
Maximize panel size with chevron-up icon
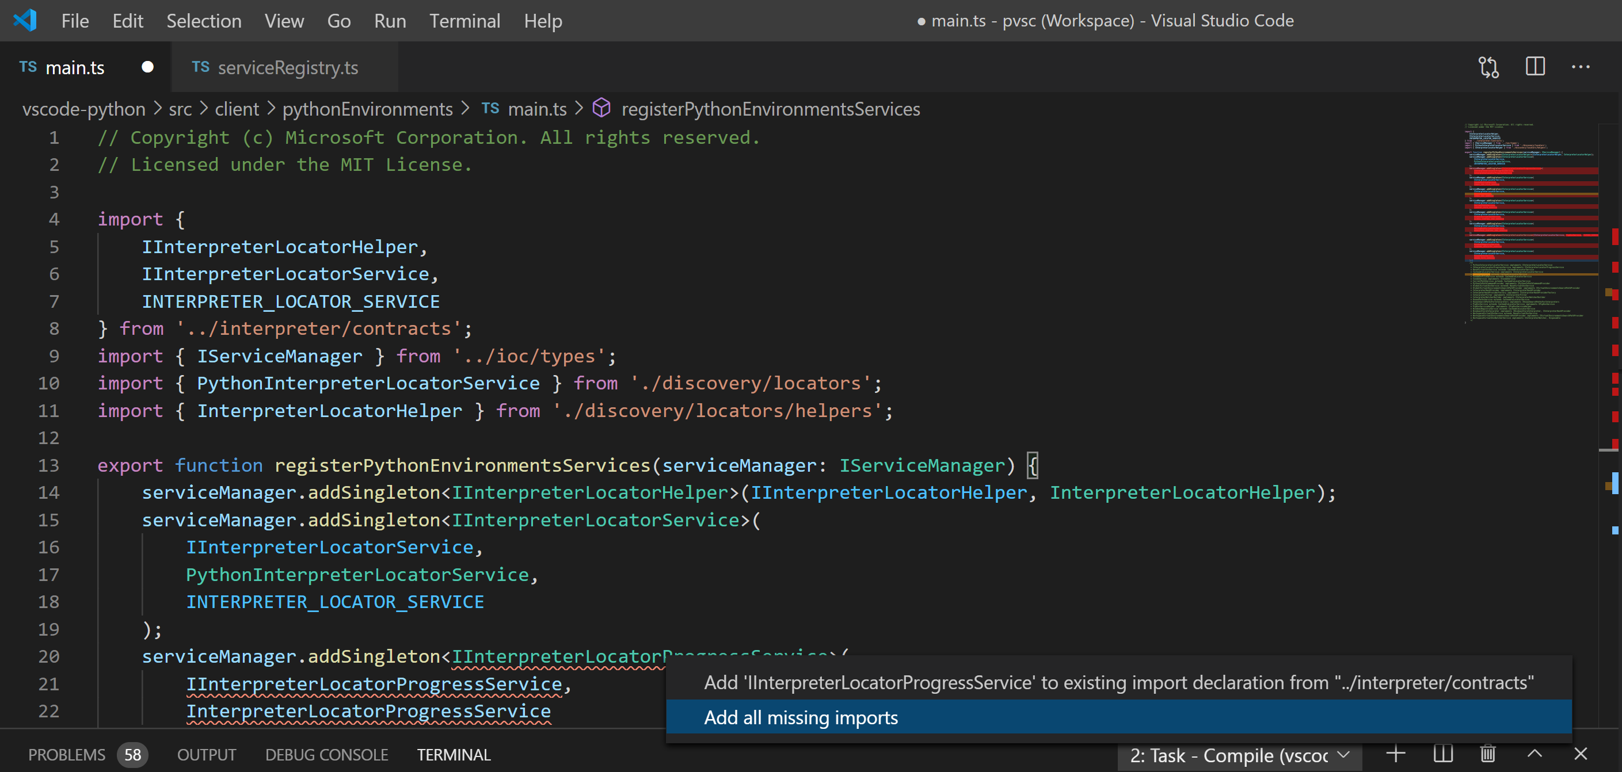tap(1535, 754)
